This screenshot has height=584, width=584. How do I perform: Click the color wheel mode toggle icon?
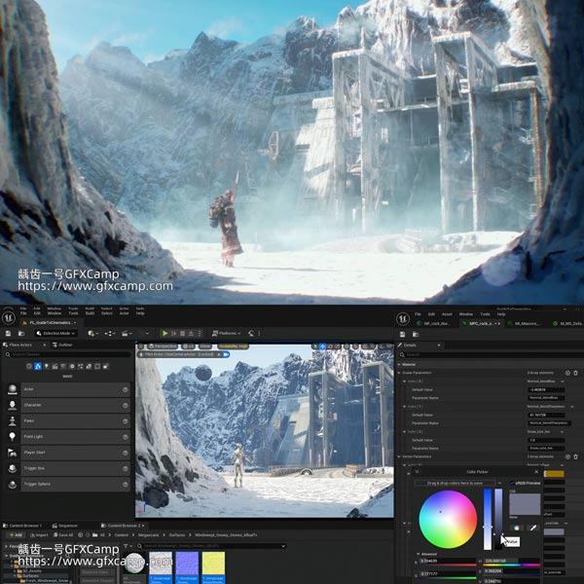(x=516, y=528)
